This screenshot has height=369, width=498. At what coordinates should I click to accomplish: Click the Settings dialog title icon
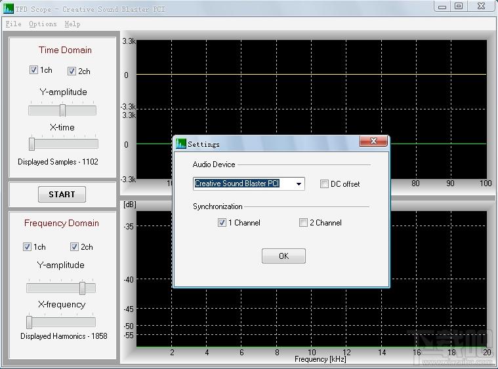coord(181,144)
